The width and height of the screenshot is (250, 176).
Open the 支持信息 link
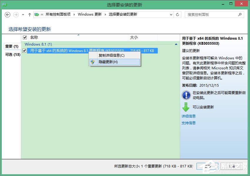tap(188, 123)
